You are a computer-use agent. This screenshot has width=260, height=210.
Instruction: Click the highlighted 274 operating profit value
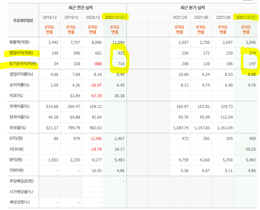coord(252,53)
